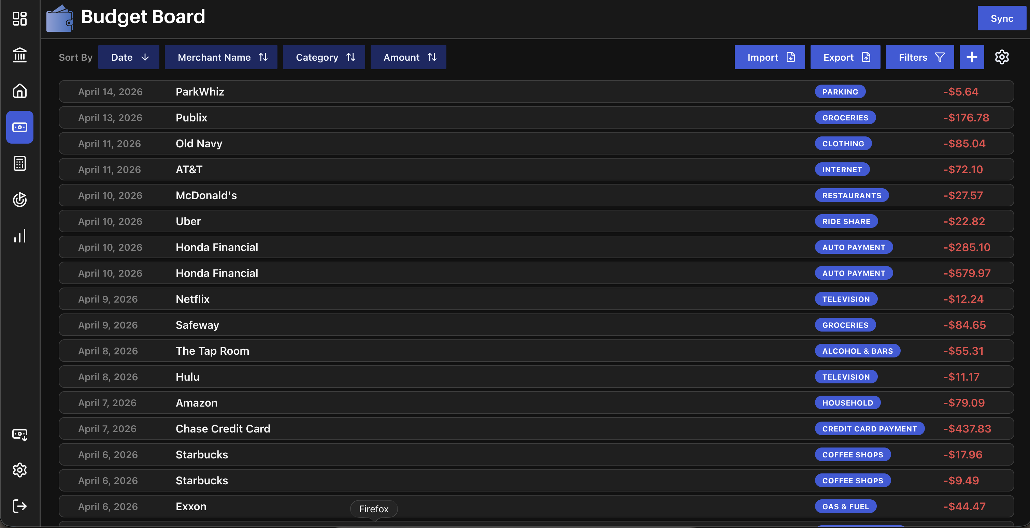Viewport: 1030px width, 528px height.
Task: Click the GROCERIES badge on Publix row
Action: tap(845, 118)
